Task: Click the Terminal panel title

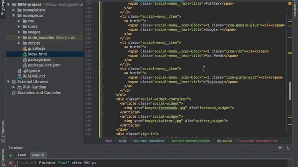Action: pyautogui.click(x=15, y=148)
